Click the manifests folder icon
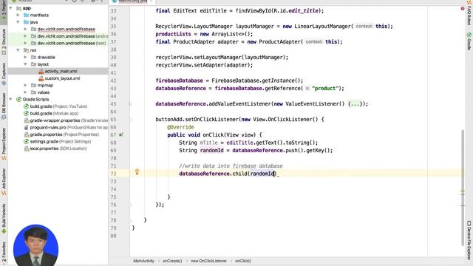The height and width of the screenshot is (266, 473). pyautogui.click(x=27, y=15)
